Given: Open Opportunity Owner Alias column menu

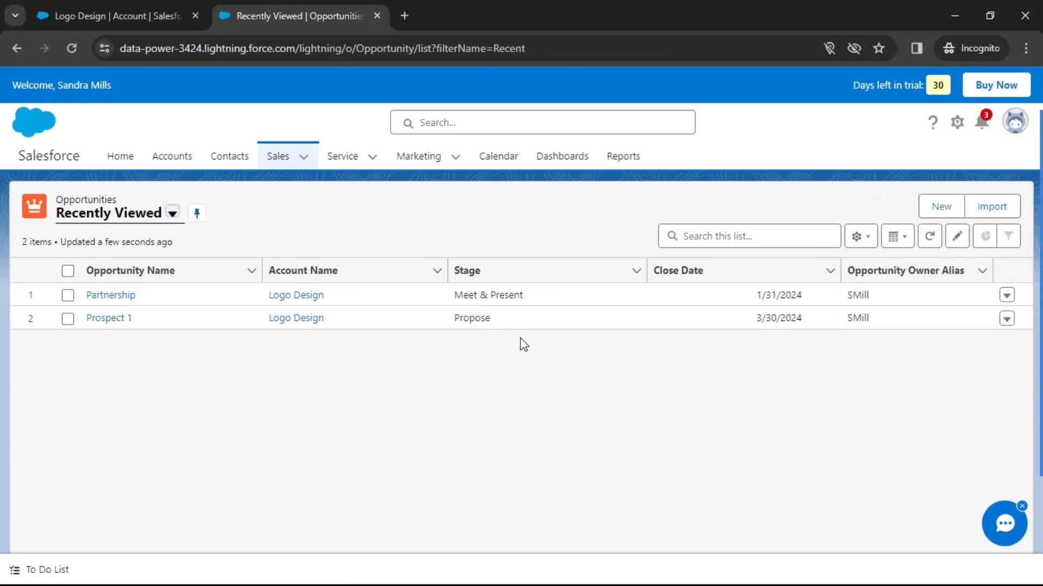Looking at the screenshot, I should (x=982, y=270).
